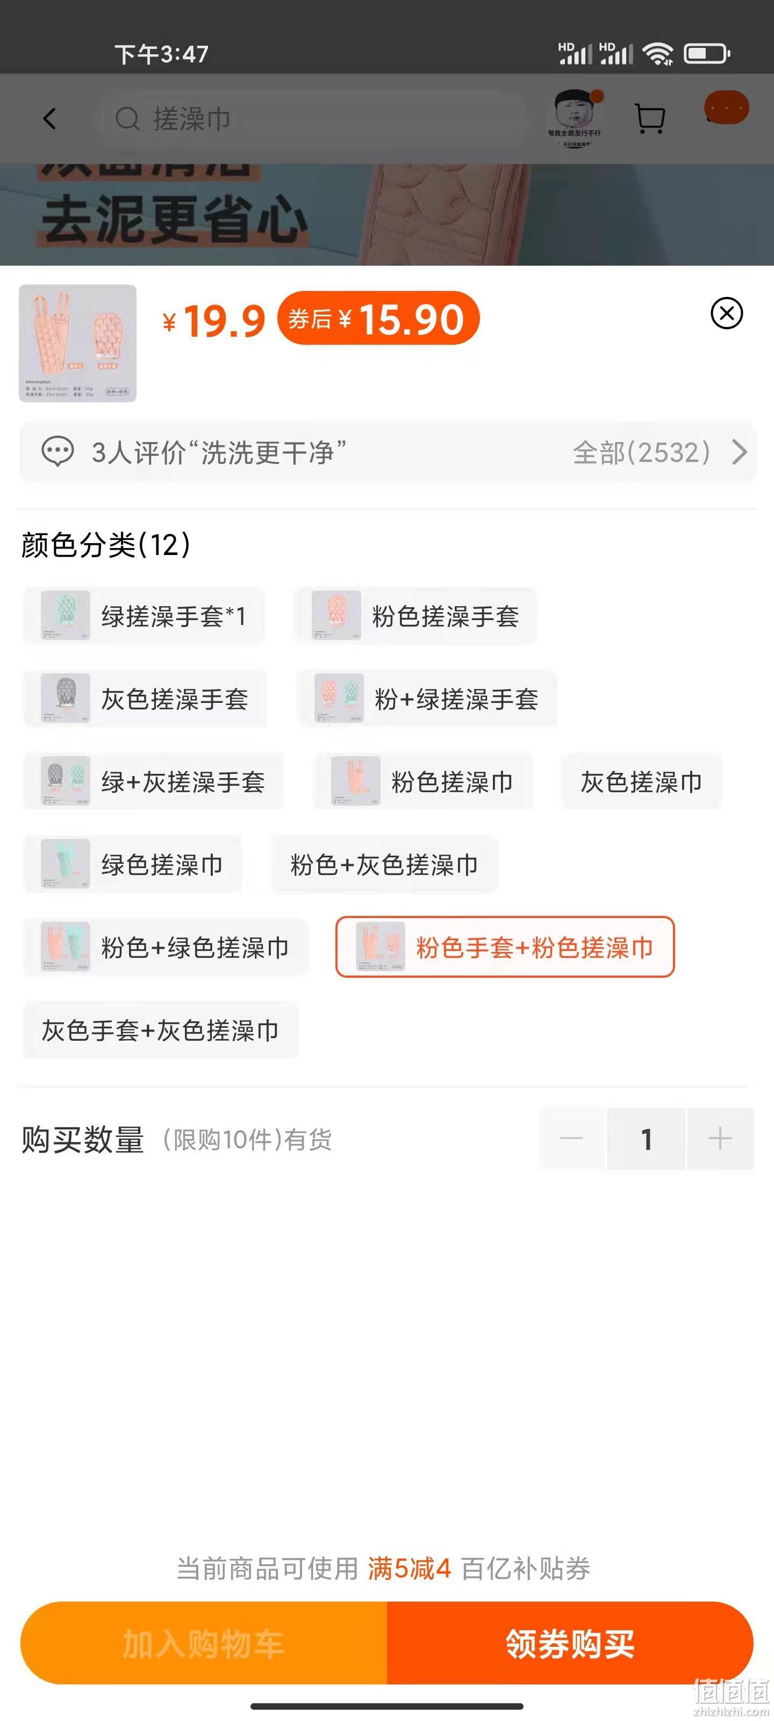774x1721 pixels.
Task: Choose 灰色手套+灰色搓澡巾 variant
Action: tap(160, 1030)
